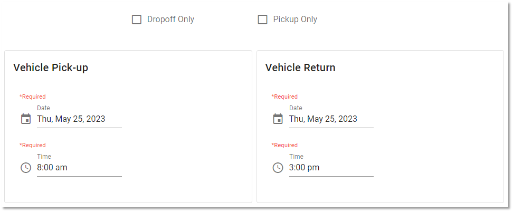The width and height of the screenshot is (513, 212).
Task: Click the Time label in Vehicle Return
Action: [x=296, y=157]
